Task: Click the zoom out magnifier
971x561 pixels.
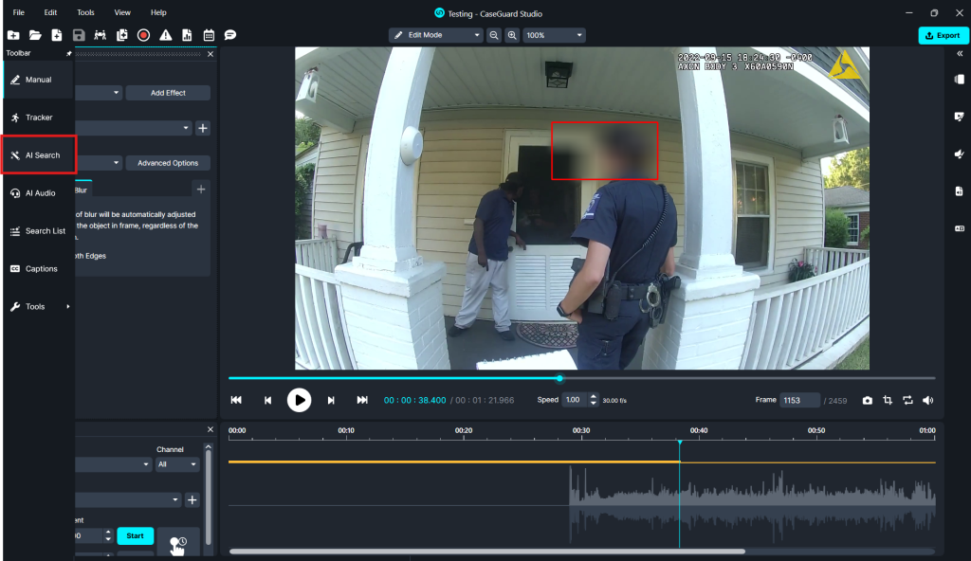Action: [x=494, y=35]
